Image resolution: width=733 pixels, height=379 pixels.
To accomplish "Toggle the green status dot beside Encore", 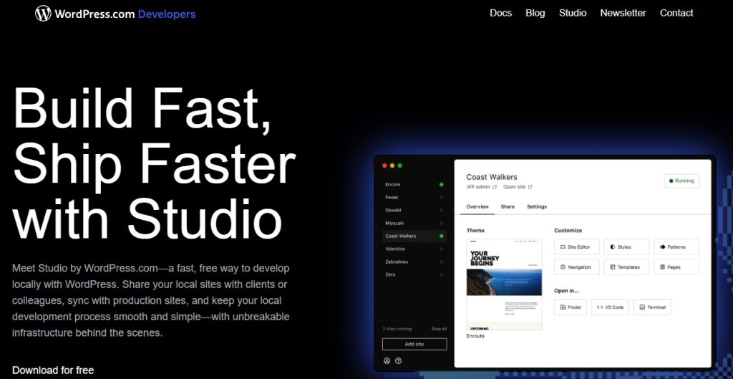I will [x=441, y=184].
